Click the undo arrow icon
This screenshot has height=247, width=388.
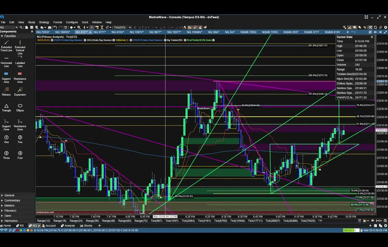55,27
